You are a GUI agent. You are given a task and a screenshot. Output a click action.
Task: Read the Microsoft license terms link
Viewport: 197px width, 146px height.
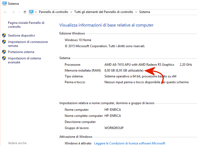(x=130, y=143)
